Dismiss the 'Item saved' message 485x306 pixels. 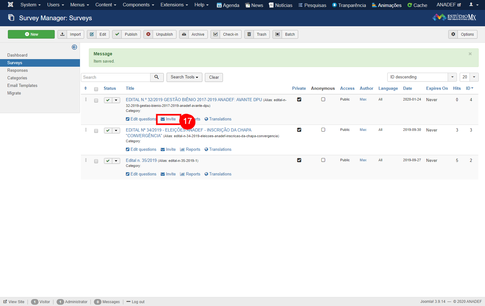click(x=470, y=54)
